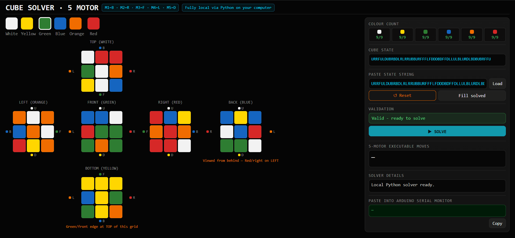Viewport: 515px width, 238px height.
Task: Click the 'TOP (WHITE)' face label
Action: (102, 42)
